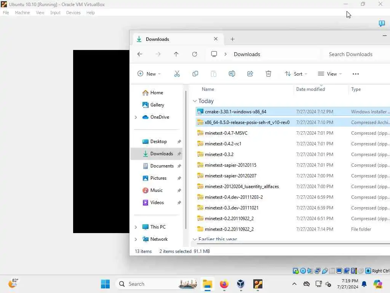Viewport: 390px width, 293px height.
Task: Select Home in navigation pane
Action: (x=157, y=93)
